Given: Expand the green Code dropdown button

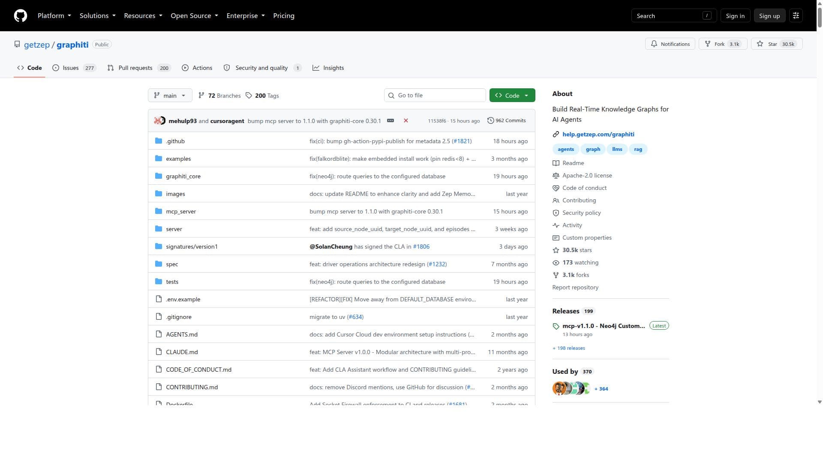Looking at the screenshot, I should tap(512, 96).
